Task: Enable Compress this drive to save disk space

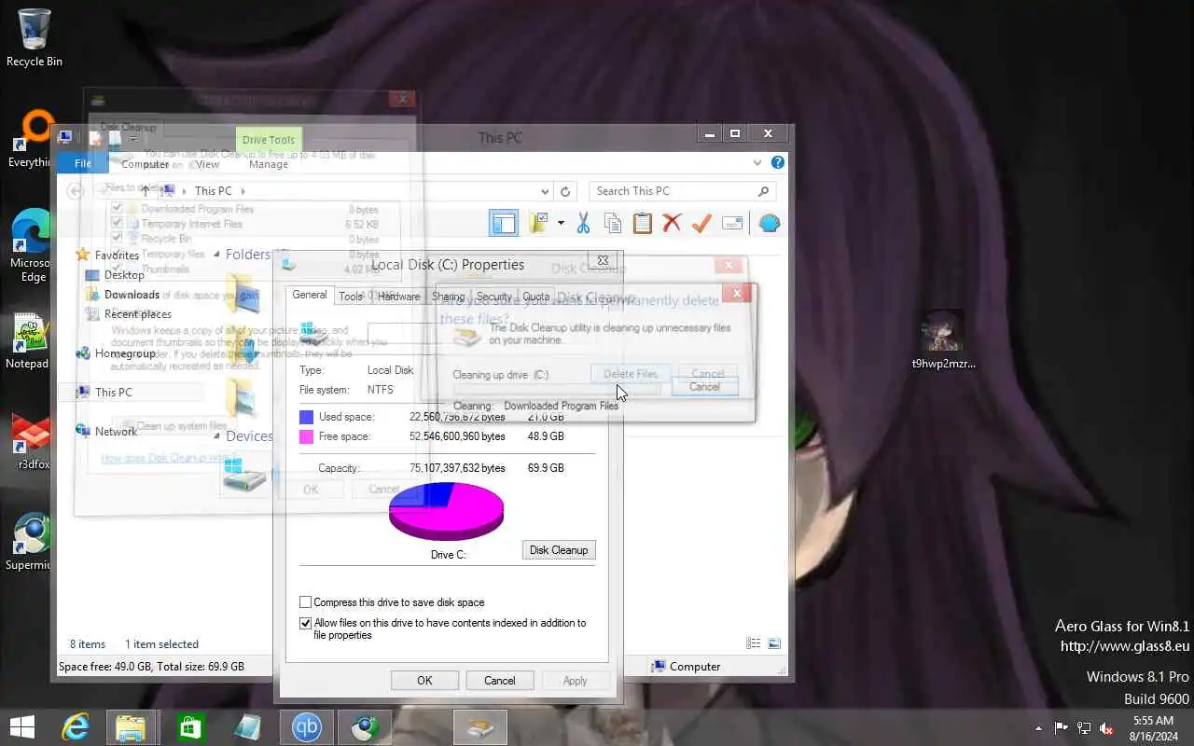Action: (305, 602)
